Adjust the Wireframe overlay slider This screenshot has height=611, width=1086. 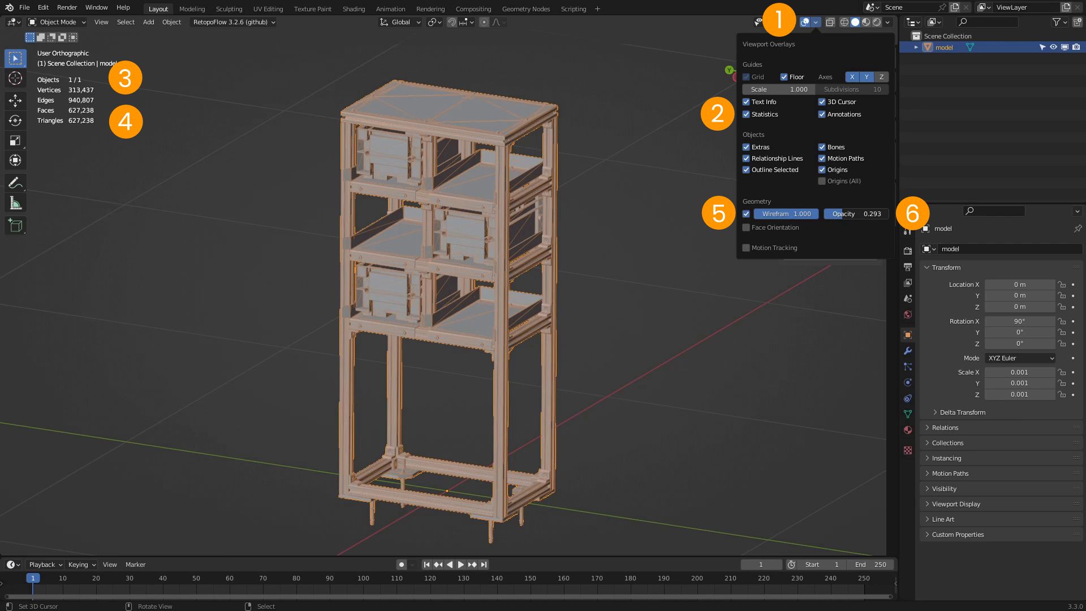[x=786, y=214]
